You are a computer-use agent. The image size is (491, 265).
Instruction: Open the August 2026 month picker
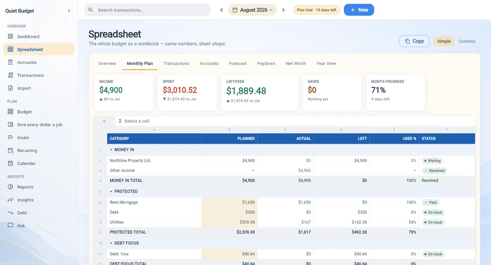252,10
